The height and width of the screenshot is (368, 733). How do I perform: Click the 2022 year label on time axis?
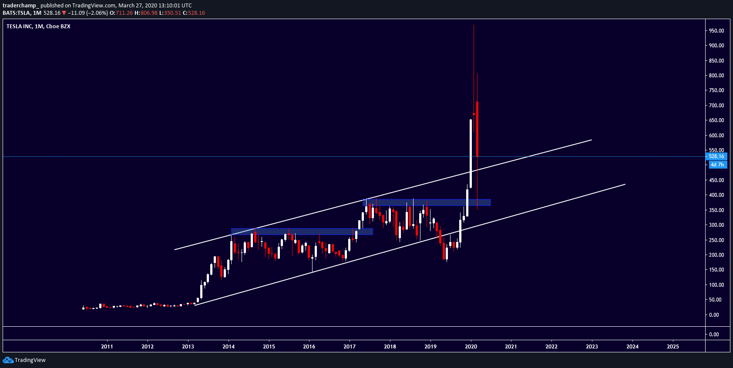[x=551, y=347]
